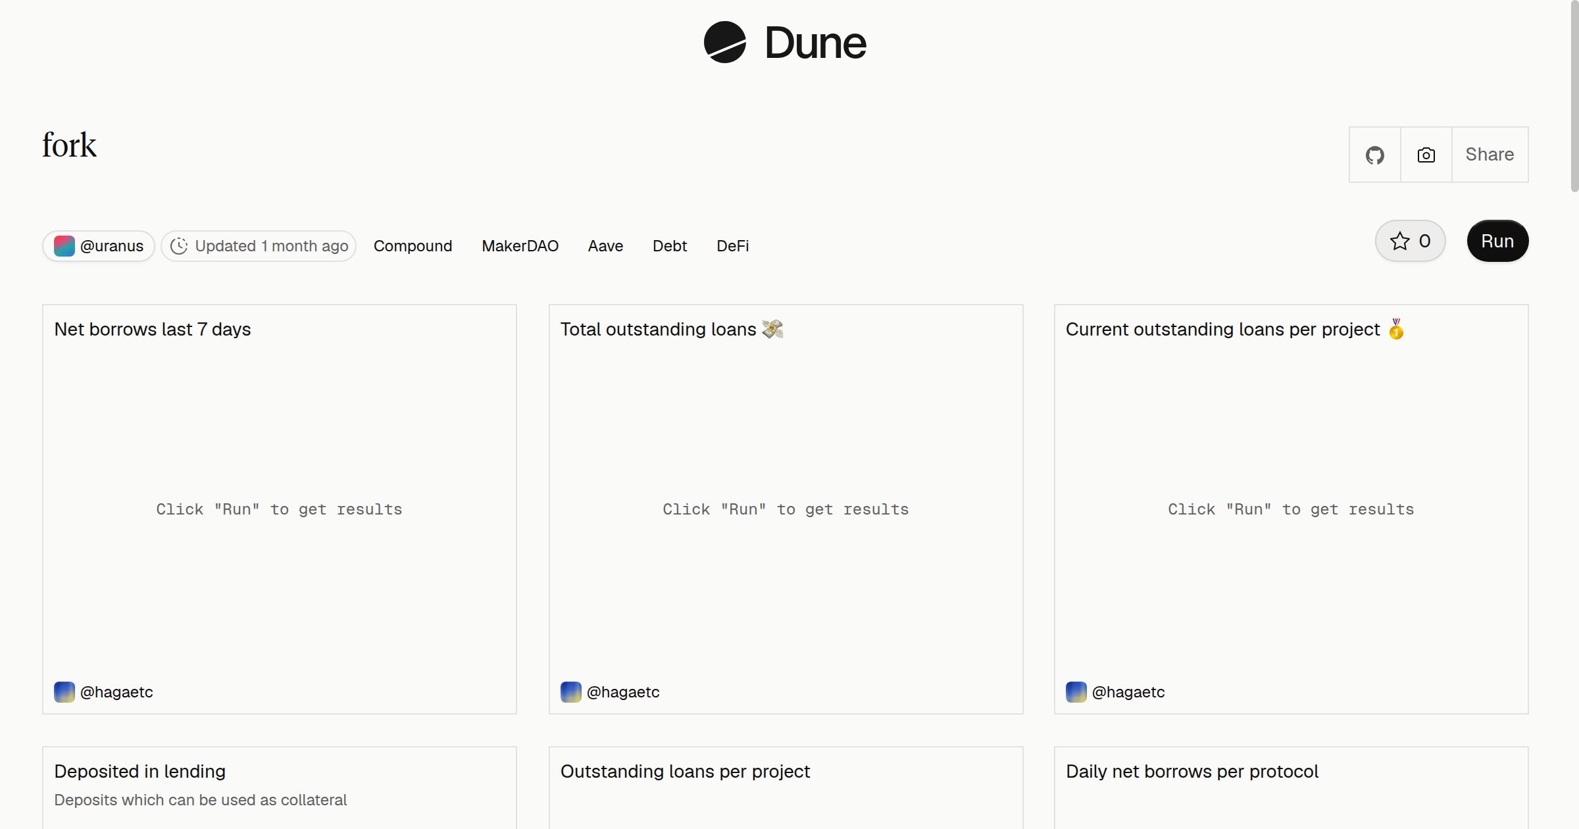Select the Debt tag
Image resolution: width=1579 pixels, height=829 pixels.
click(x=670, y=246)
